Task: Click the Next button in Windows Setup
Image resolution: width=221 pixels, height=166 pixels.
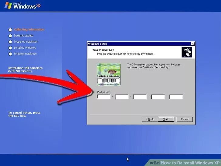Action: click(x=166, y=119)
